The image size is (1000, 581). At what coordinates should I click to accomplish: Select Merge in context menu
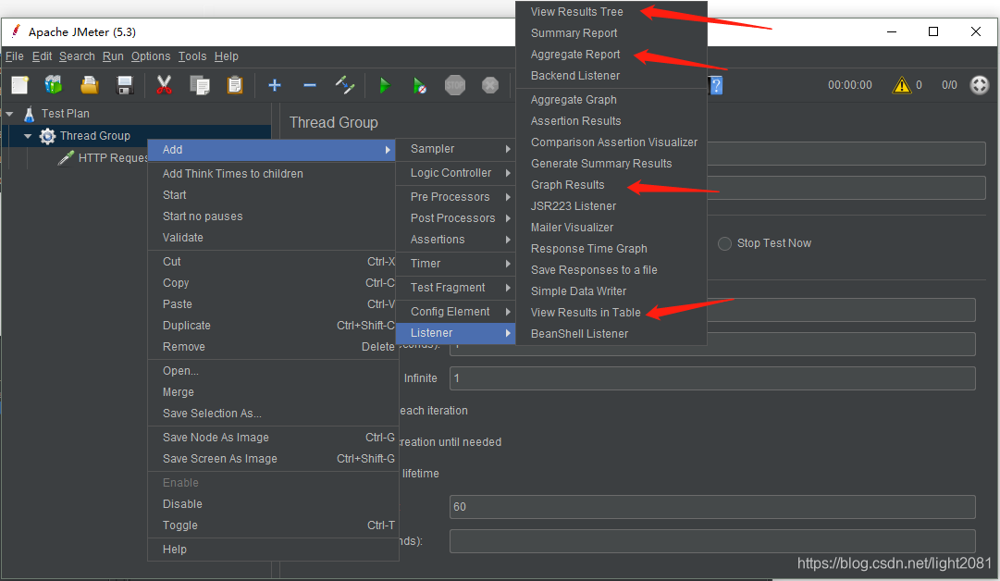click(272, 392)
